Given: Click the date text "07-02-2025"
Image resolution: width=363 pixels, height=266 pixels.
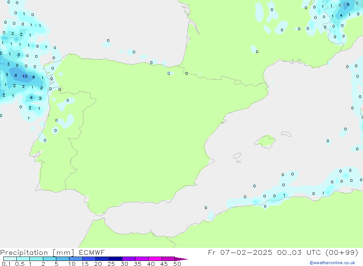Looking at the screenshot, I should coord(246,252).
